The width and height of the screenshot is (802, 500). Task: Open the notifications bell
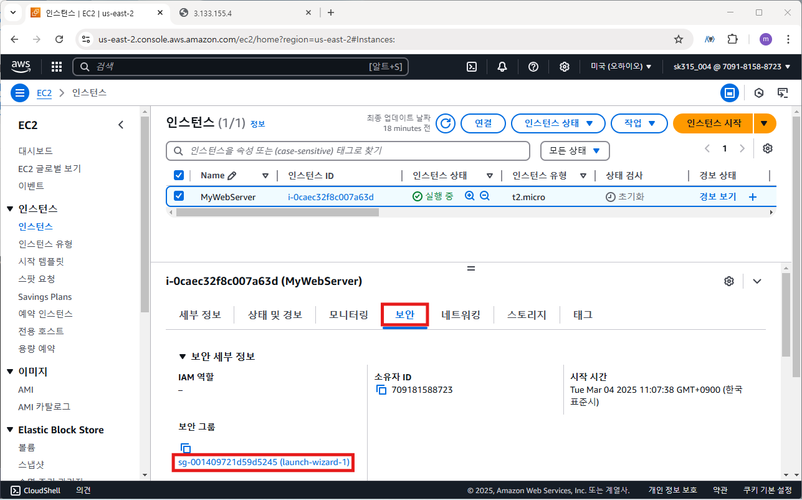click(x=502, y=67)
